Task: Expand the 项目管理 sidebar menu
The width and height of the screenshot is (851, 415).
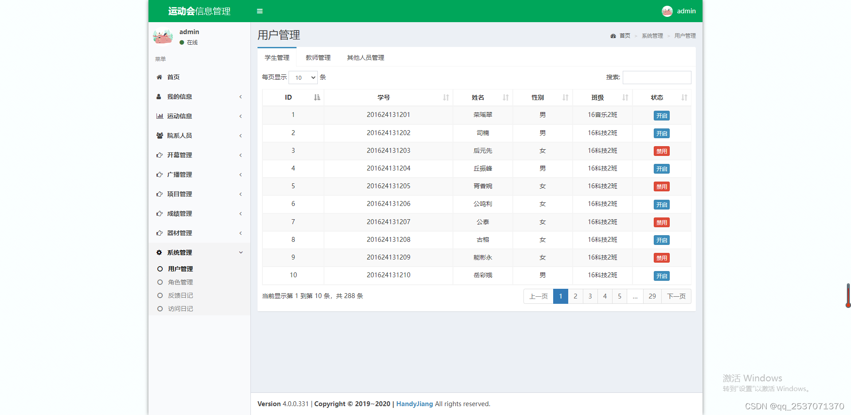Action: pos(199,194)
